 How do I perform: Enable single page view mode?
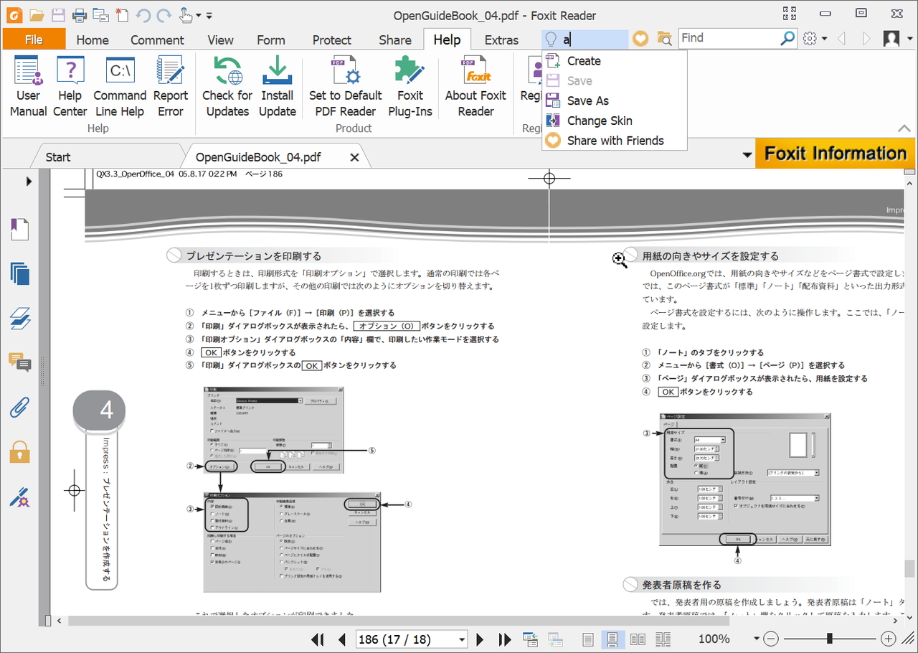(588, 639)
